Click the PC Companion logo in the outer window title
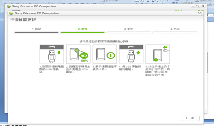The width and height of the screenshot is (214, 126). (x=9, y=6)
